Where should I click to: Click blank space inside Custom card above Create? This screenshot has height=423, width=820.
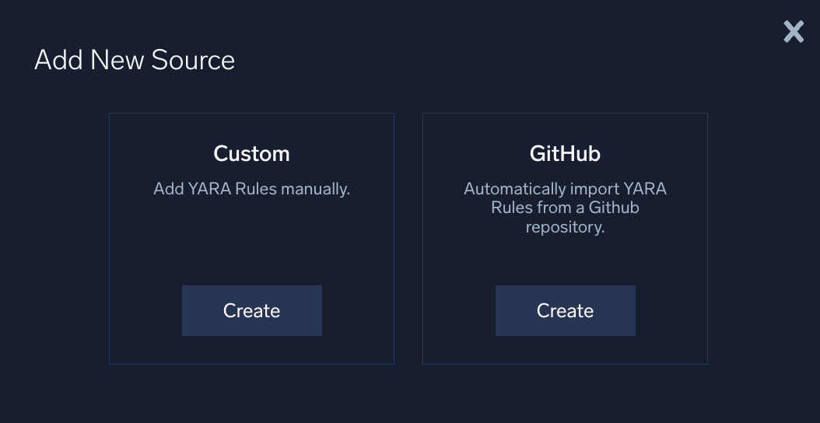[x=251, y=245]
